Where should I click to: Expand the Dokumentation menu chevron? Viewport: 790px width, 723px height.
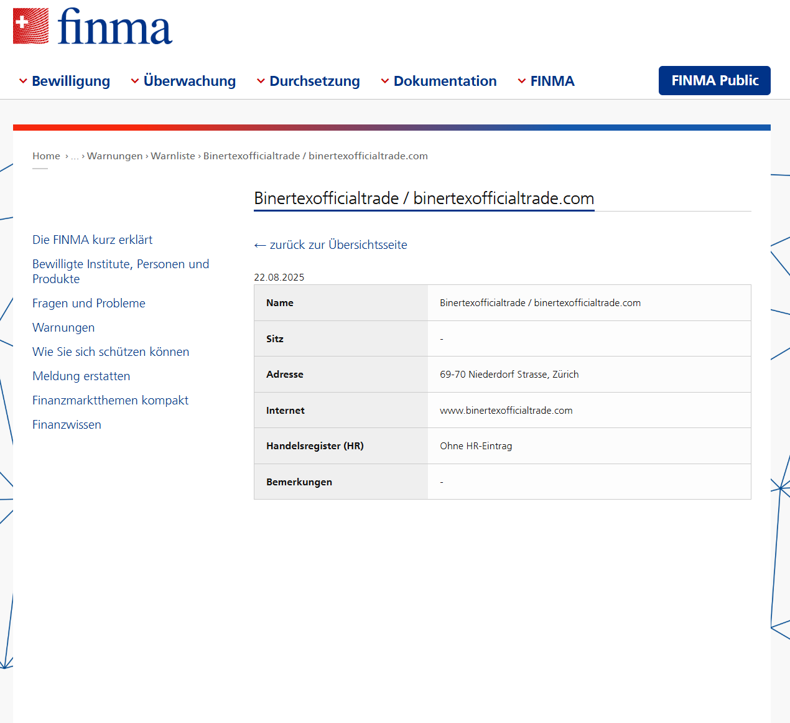pyautogui.click(x=385, y=81)
